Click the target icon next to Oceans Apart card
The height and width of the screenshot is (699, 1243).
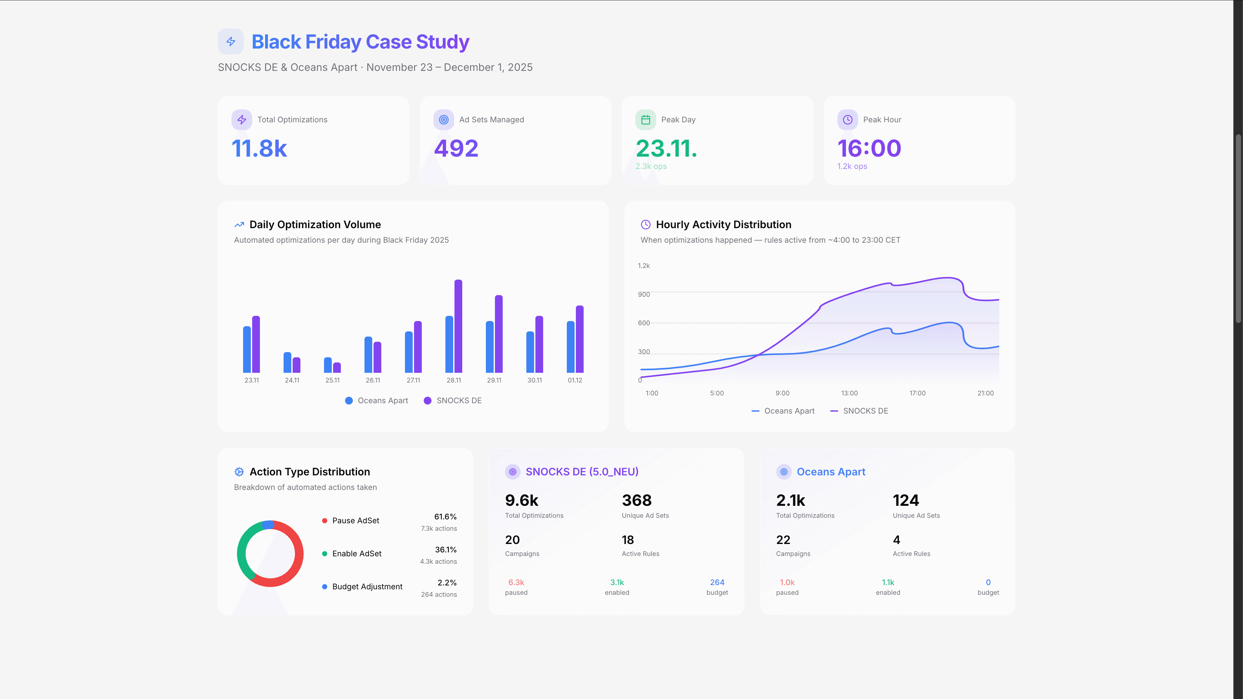tap(784, 472)
